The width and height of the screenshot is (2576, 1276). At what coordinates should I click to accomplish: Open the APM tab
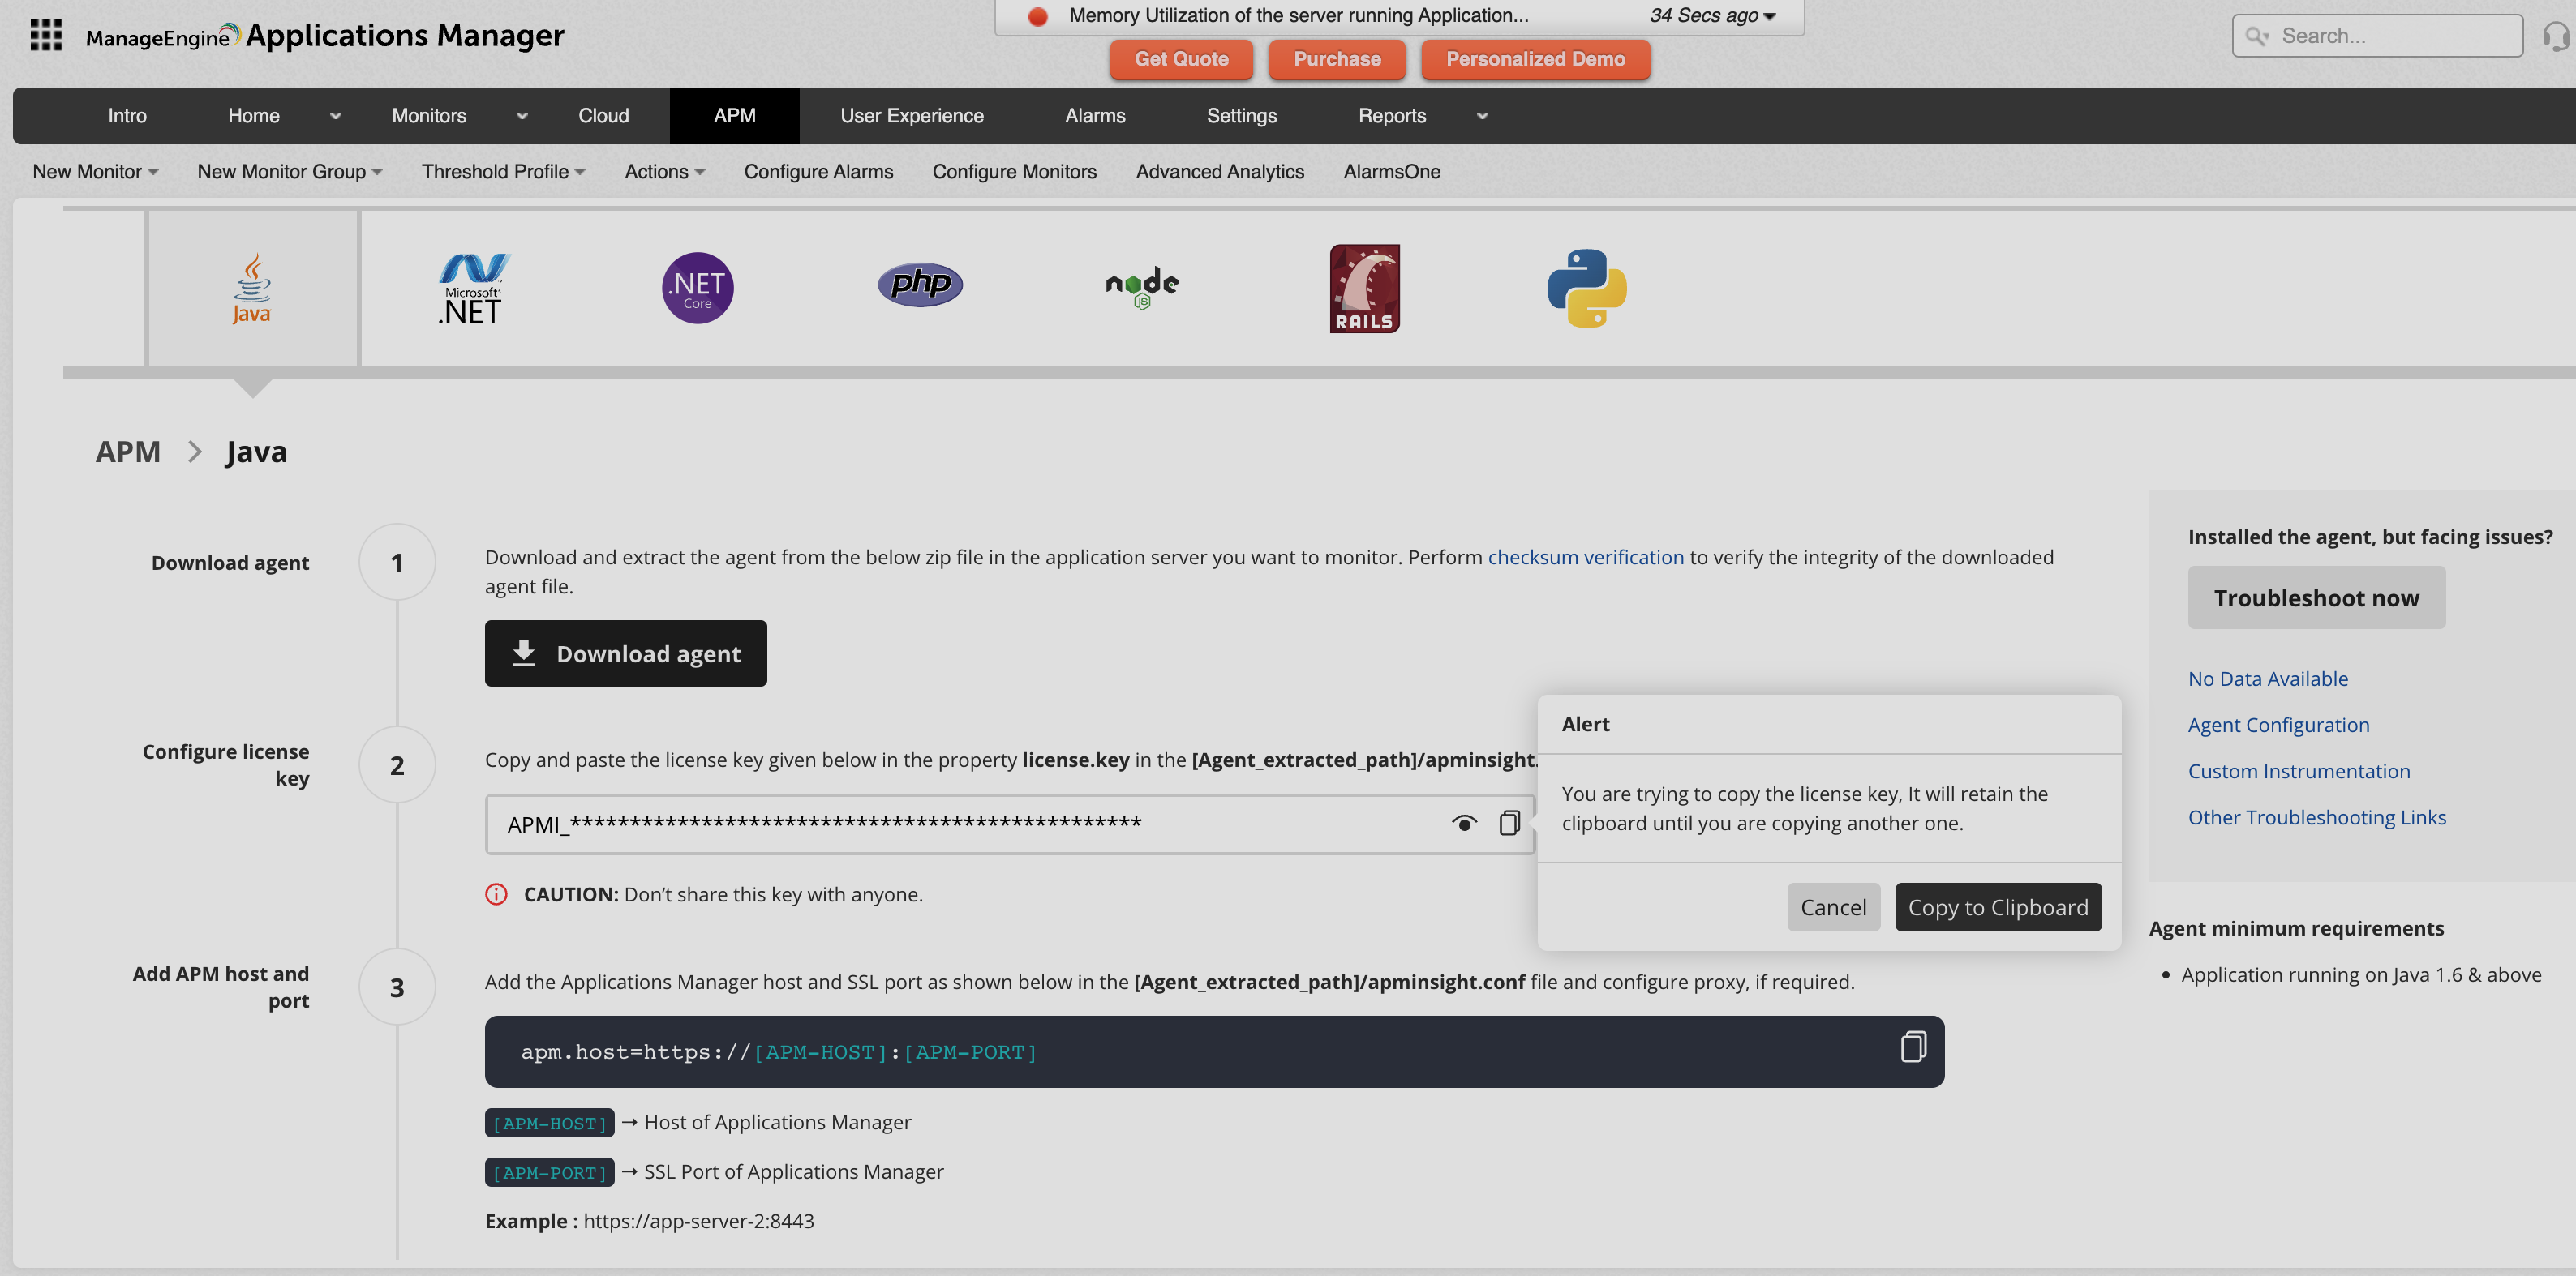pyautogui.click(x=734, y=115)
